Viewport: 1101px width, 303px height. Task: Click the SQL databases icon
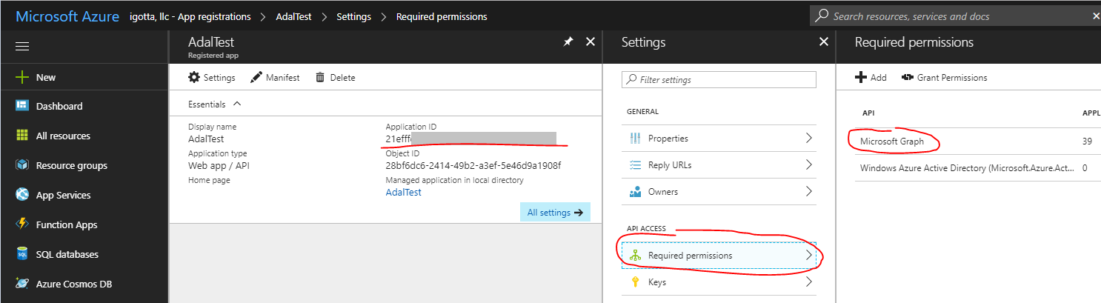pyautogui.click(x=22, y=254)
